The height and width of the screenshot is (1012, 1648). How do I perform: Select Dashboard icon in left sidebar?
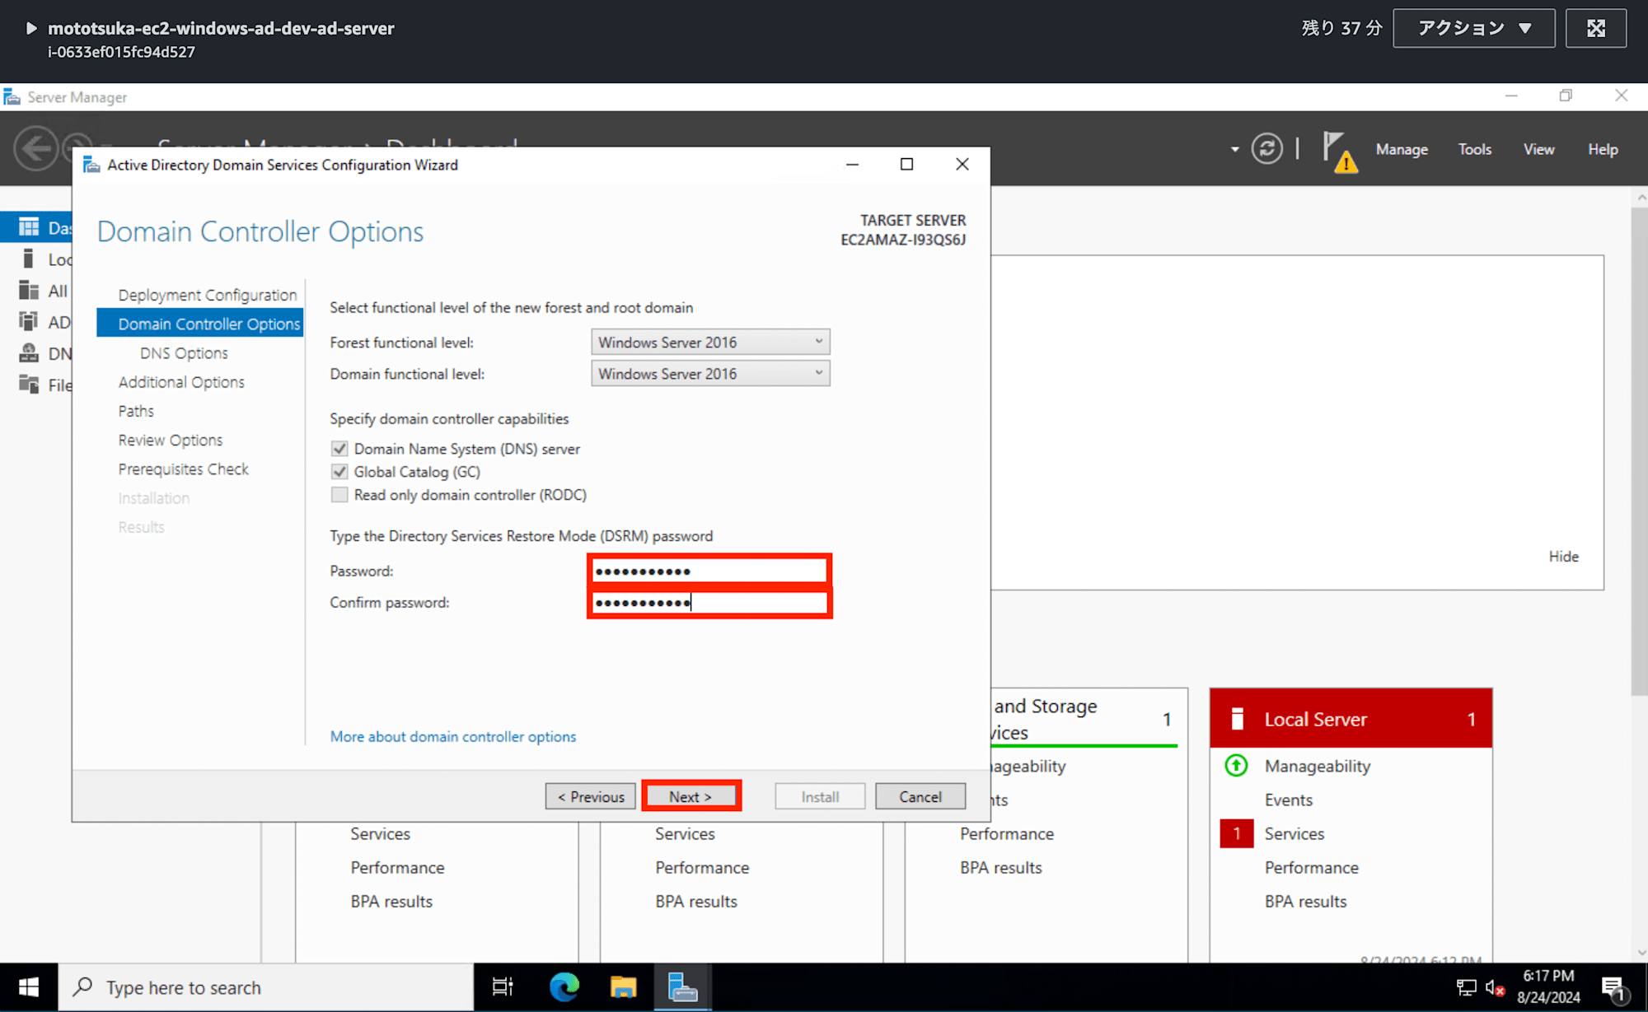coord(29,227)
